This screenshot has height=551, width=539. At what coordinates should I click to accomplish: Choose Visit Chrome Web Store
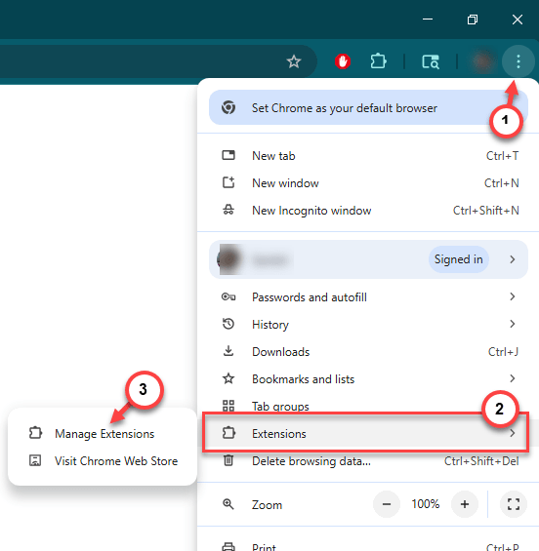coord(103,461)
